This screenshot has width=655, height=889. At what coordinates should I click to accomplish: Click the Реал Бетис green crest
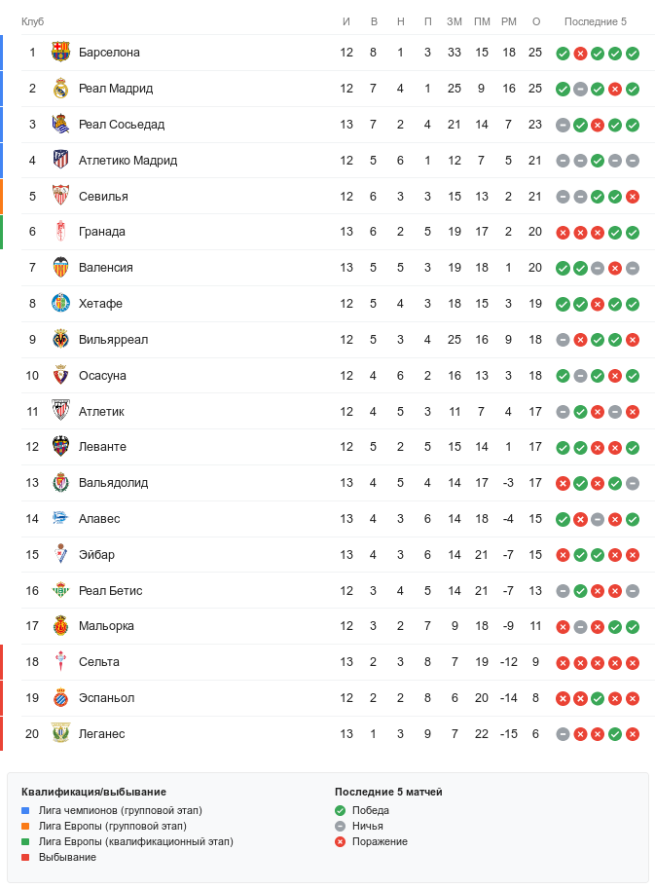[x=60, y=590]
